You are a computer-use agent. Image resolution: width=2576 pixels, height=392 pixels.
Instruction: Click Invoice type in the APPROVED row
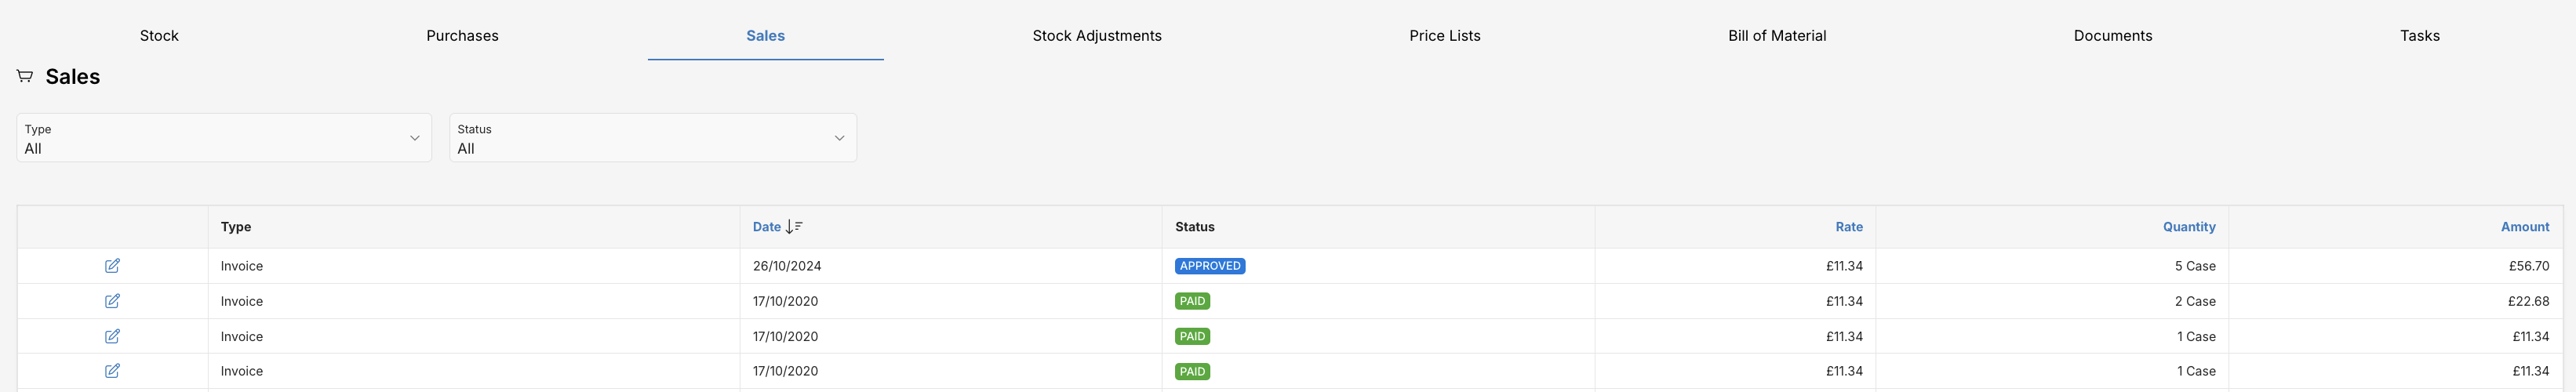242,266
